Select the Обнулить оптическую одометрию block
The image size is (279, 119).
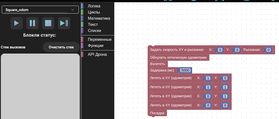(178, 57)
